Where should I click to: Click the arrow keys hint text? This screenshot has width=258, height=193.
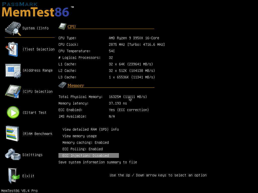click(x=158, y=175)
